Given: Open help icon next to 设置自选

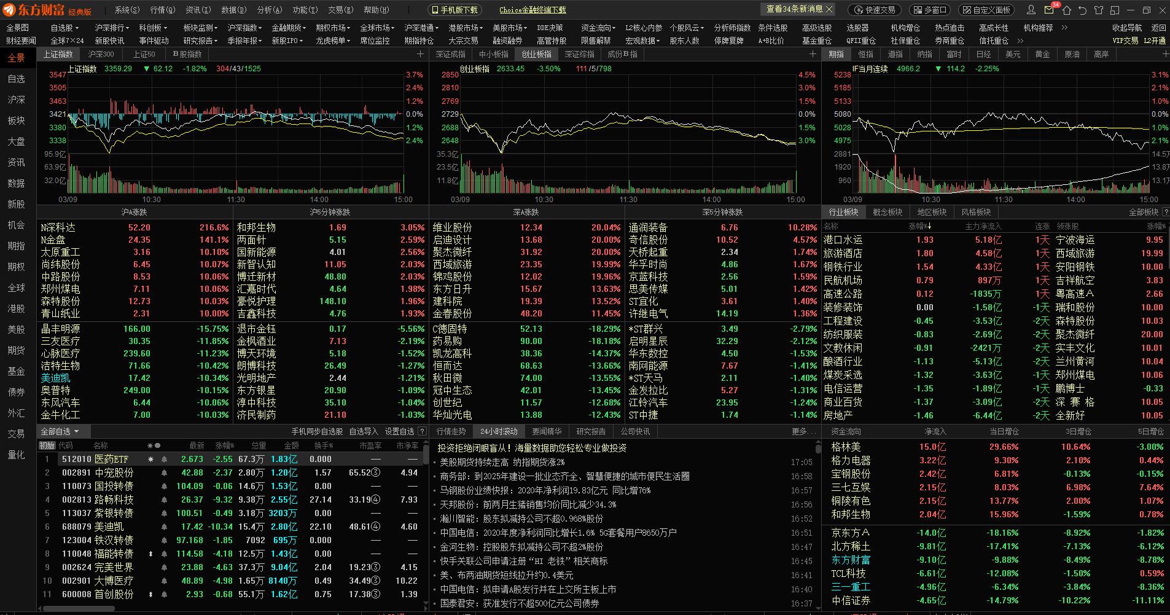Looking at the screenshot, I should [x=422, y=431].
